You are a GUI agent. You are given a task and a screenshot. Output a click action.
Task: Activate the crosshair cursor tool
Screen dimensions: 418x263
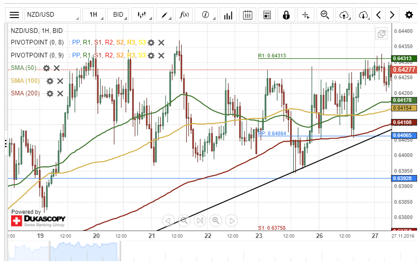[x=305, y=15]
